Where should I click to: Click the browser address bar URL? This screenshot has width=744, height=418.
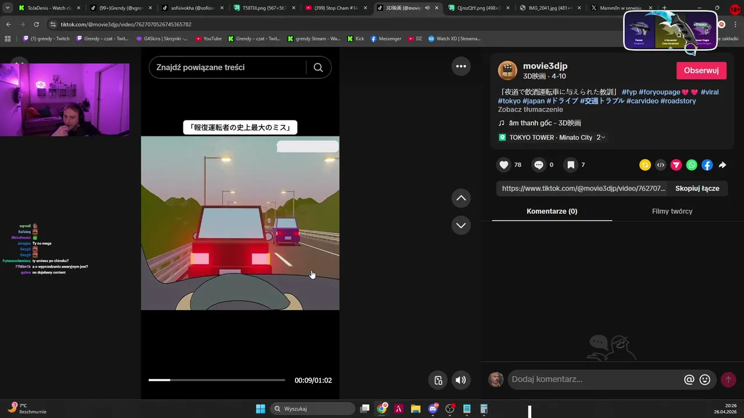126,24
